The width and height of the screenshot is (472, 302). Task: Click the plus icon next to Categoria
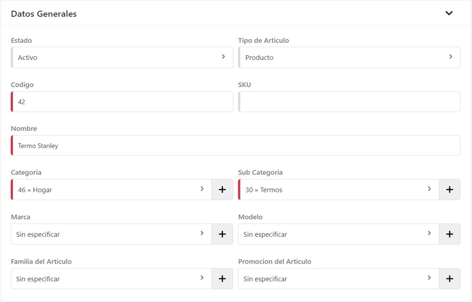coord(222,190)
